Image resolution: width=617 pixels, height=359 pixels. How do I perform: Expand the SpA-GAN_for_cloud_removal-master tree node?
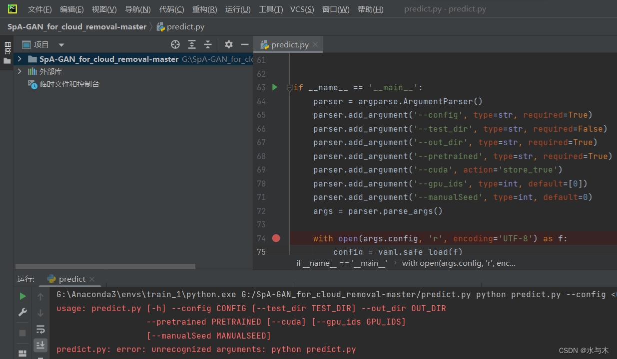coord(18,59)
